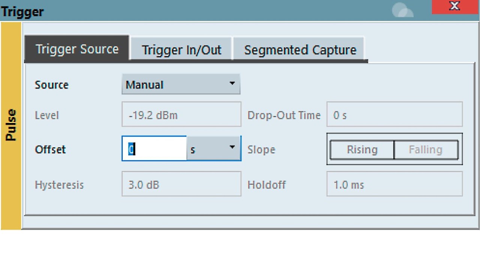The width and height of the screenshot is (480, 270).
Task: Click the transparency circles icon in title bar
Action: pyautogui.click(x=402, y=10)
